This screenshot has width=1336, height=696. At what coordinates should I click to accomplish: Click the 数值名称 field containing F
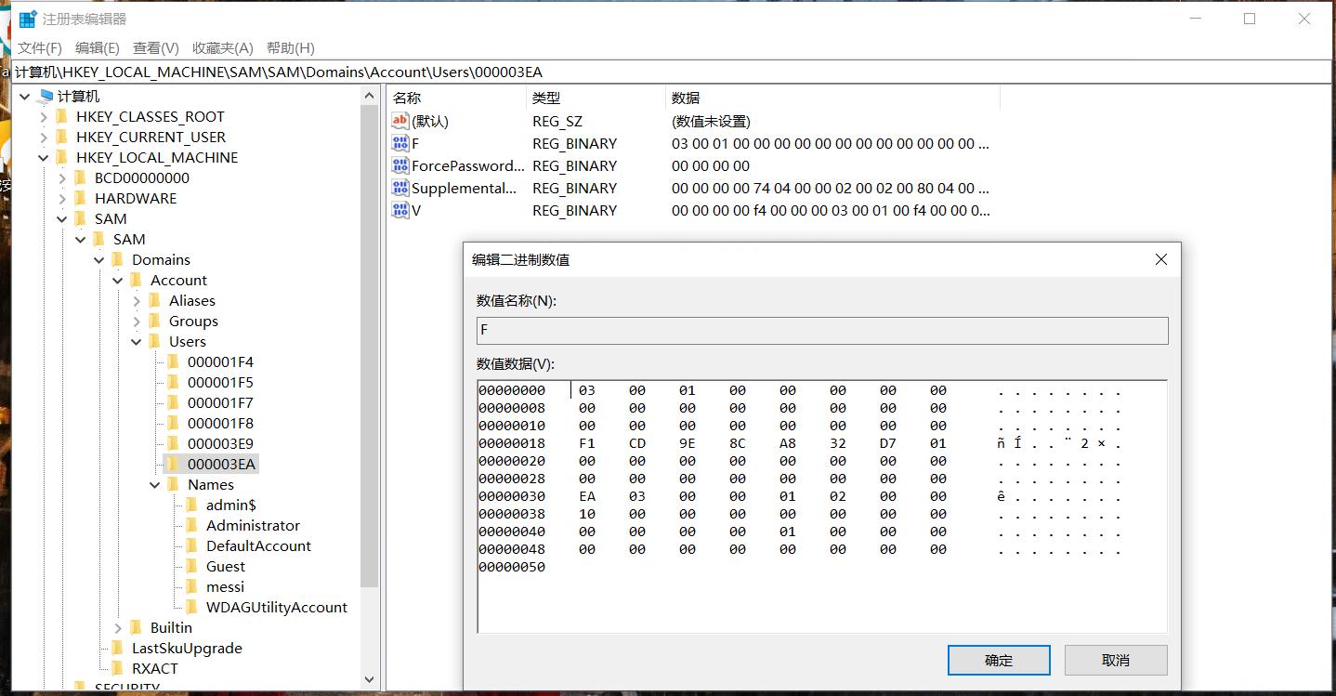pyautogui.click(x=822, y=331)
